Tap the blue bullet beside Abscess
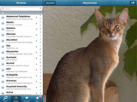This screenshot has height=102, width=137. click(x=3, y=35)
